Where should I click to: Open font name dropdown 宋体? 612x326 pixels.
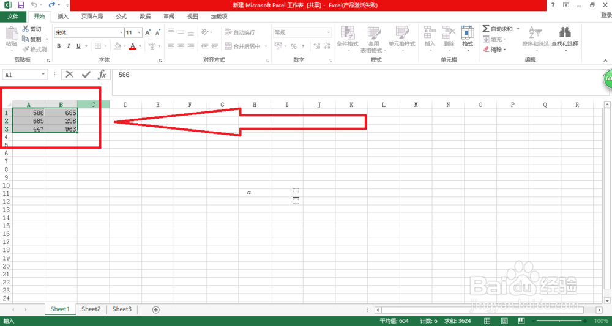[121, 33]
